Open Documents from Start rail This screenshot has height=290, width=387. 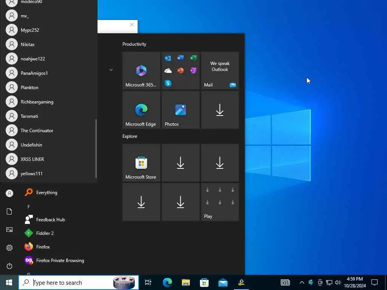(x=9, y=211)
